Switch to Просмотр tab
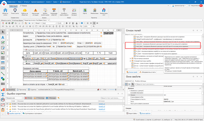This screenshot has height=121, width=204. 22,89
